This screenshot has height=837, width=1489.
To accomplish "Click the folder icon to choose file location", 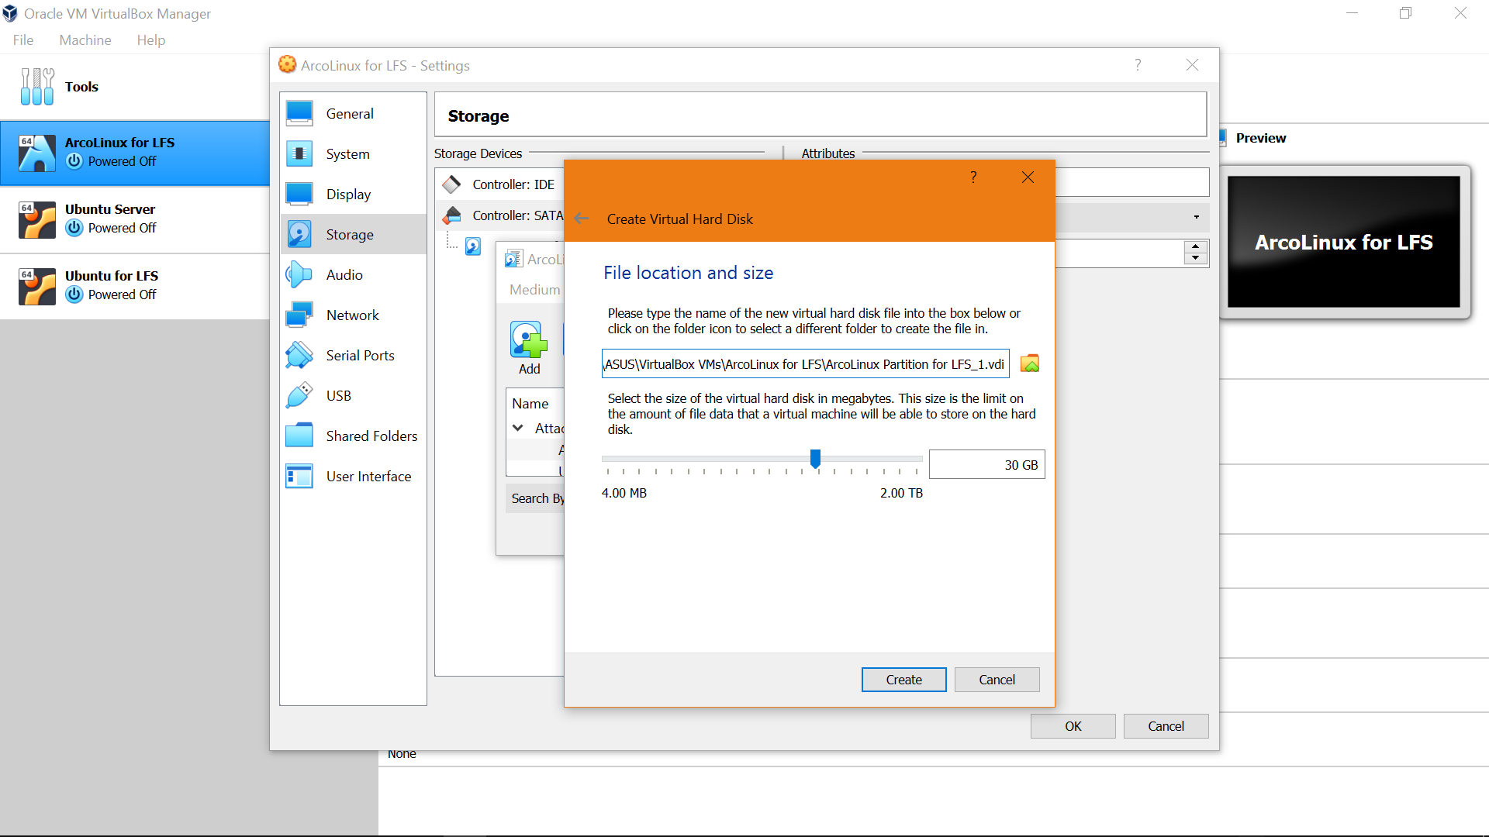I will click(x=1030, y=363).
